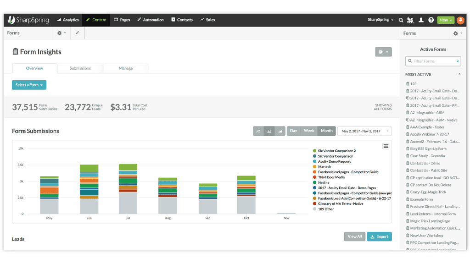Open Forms gear dropdown in left toolbar
This screenshot has height=264, width=470.
(x=62, y=33)
